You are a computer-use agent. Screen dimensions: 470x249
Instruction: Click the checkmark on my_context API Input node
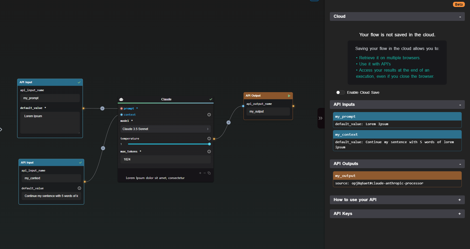(x=80, y=162)
